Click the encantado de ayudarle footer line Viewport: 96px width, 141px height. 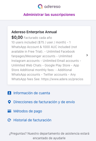click(49, 138)
